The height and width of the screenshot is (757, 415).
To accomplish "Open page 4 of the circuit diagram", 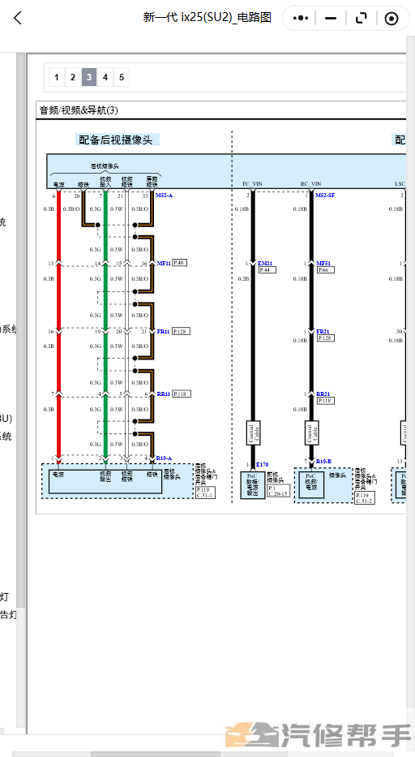I will pos(105,77).
